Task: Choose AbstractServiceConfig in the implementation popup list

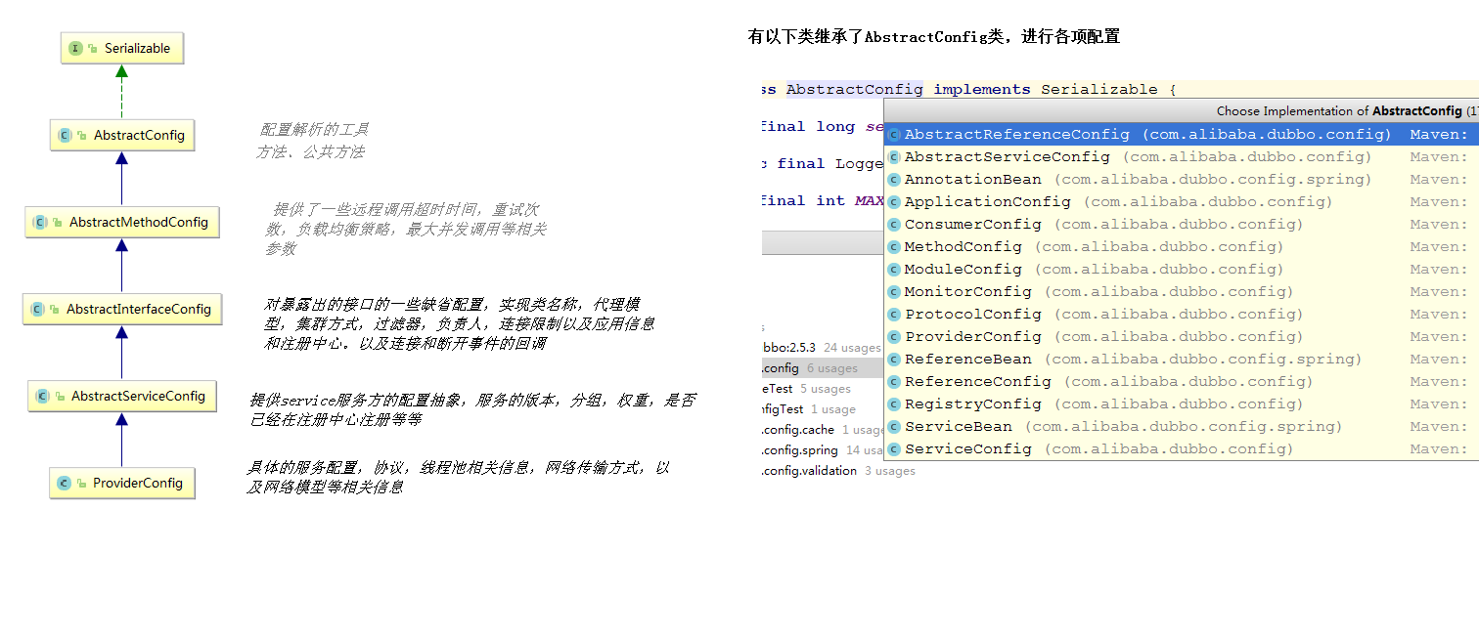Action: point(1181,156)
